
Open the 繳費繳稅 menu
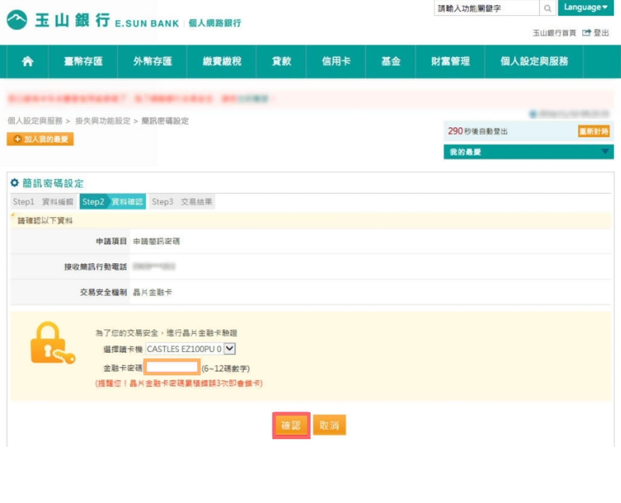tap(222, 61)
